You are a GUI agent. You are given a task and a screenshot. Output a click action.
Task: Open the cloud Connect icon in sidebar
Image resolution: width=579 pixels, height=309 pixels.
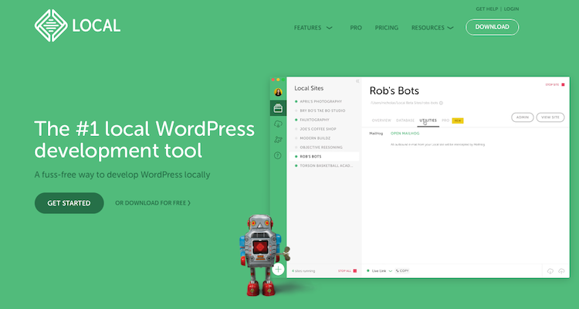[x=278, y=124]
